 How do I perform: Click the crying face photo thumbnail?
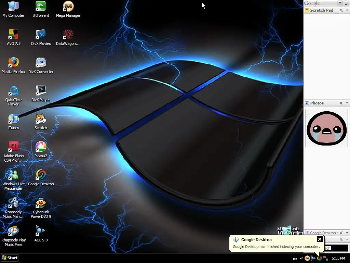pos(327,128)
